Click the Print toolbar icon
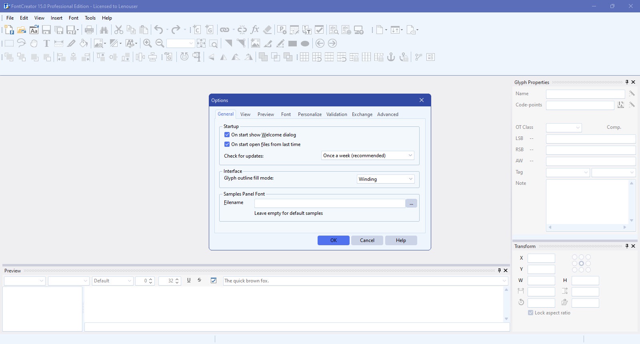The width and height of the screenshot is (640, 344). 89,30
